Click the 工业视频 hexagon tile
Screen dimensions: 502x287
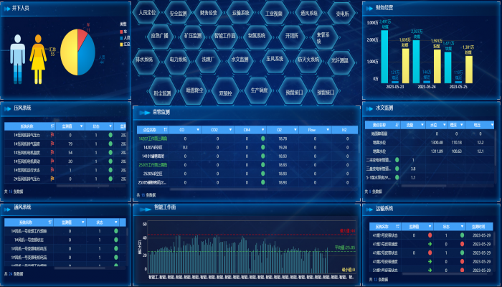tap(274, 13)
